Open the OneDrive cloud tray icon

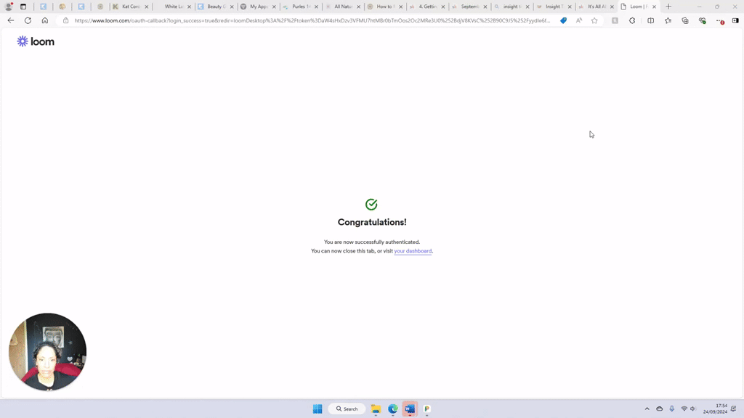click(x=660, y=409)
